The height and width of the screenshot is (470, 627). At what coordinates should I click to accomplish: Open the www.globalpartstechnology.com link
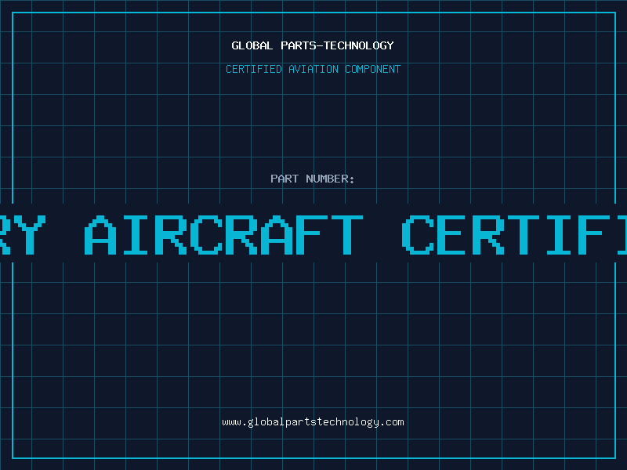(313, 422)
